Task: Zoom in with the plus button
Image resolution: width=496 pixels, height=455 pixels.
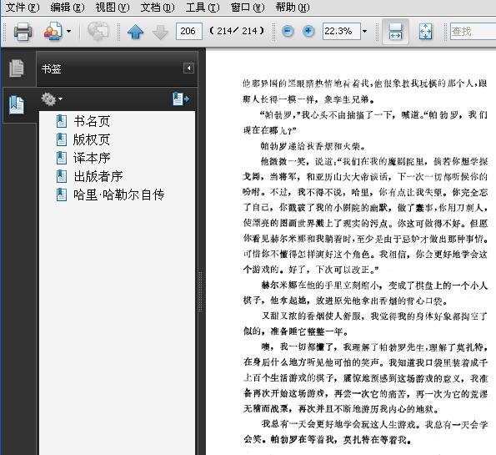Action: (308, 31)
